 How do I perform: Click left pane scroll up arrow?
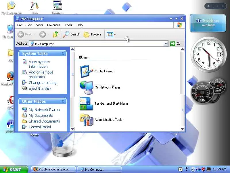tap(73, 49)
